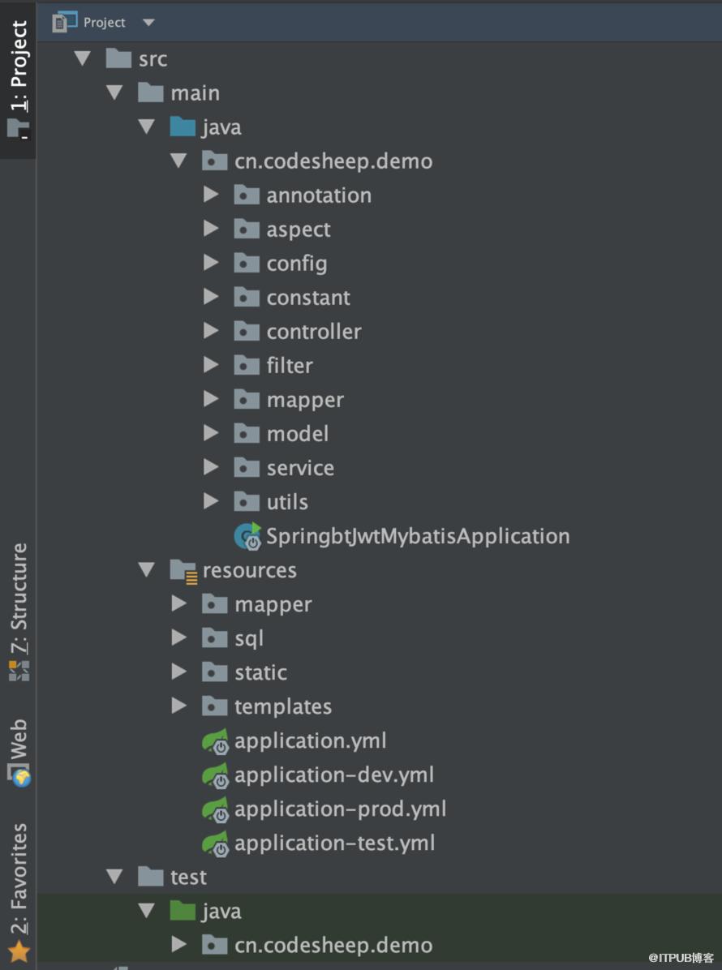This screenshot has height=970, width=722.
Task: Select the filter package
Action: coord(290,366)
